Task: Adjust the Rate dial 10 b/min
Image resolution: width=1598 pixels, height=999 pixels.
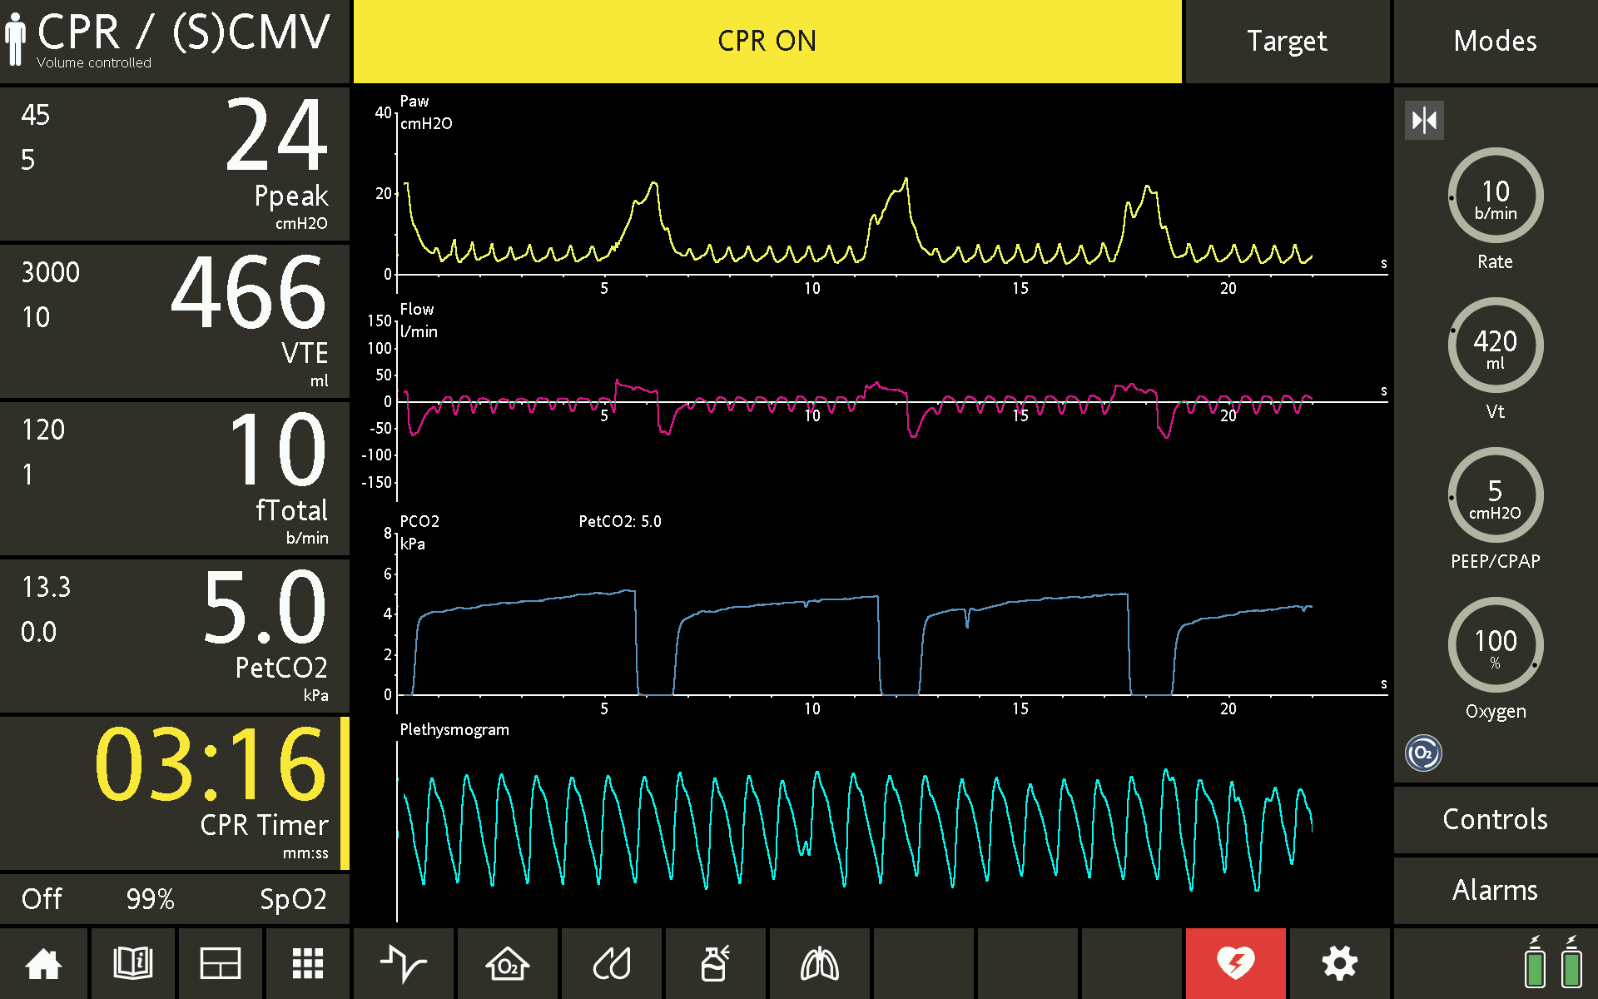Action: click(1496, 196)
